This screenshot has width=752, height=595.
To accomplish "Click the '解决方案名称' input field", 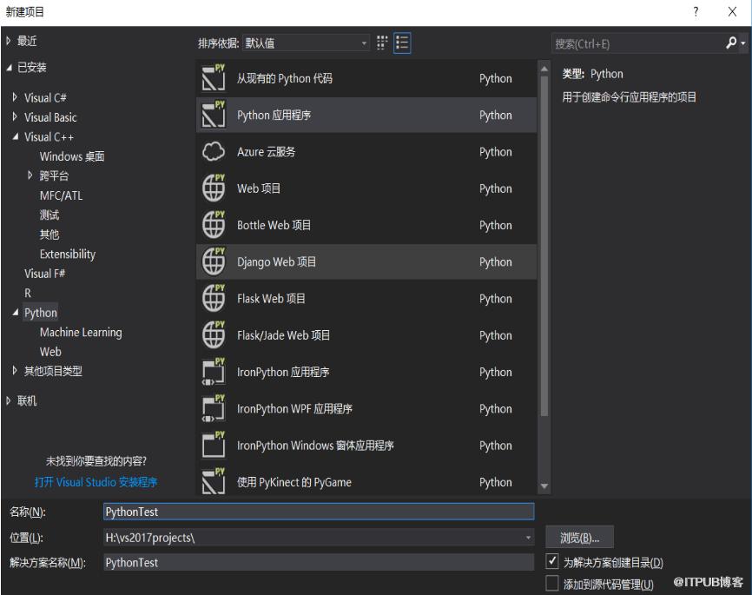I will [x=319, y=562].
